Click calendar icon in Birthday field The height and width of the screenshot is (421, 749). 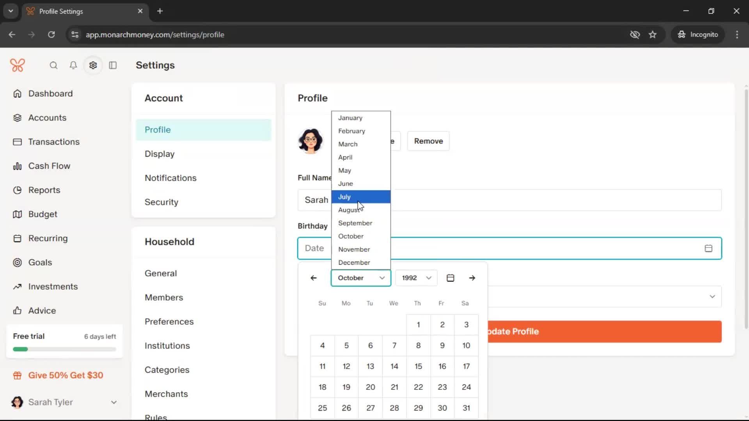pyautogui.click(x=708, y=248)
